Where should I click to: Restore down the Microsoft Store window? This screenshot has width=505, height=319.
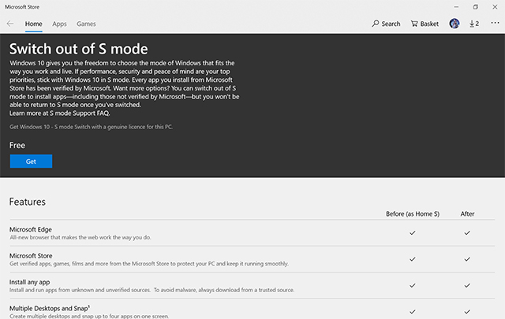coord(475,7)
